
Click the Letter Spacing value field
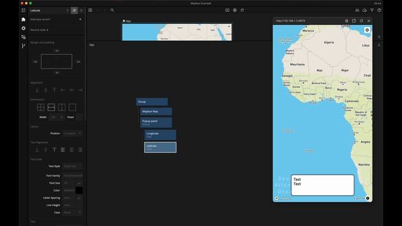tap(69, 198)
